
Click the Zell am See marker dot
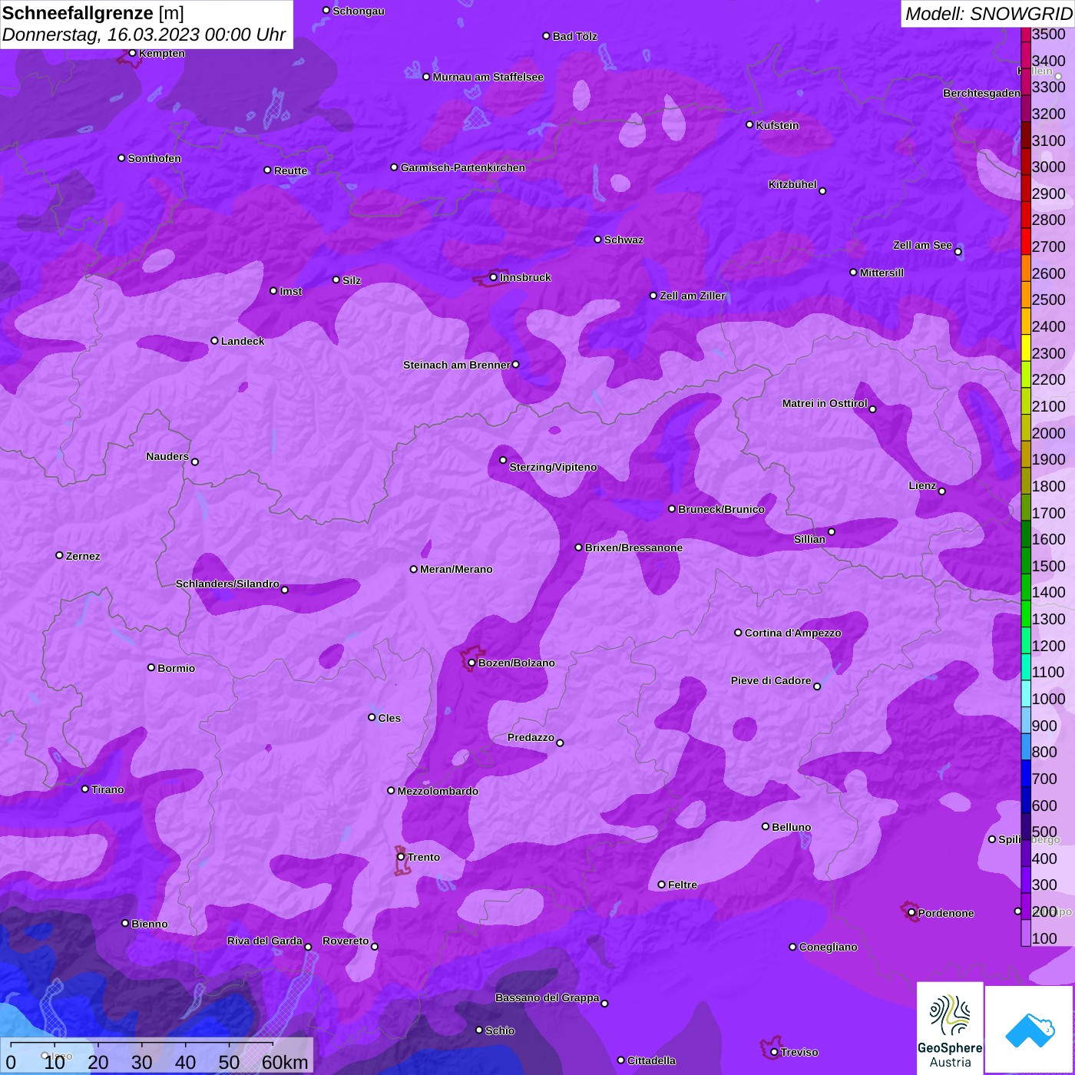[x=958, y=252]
